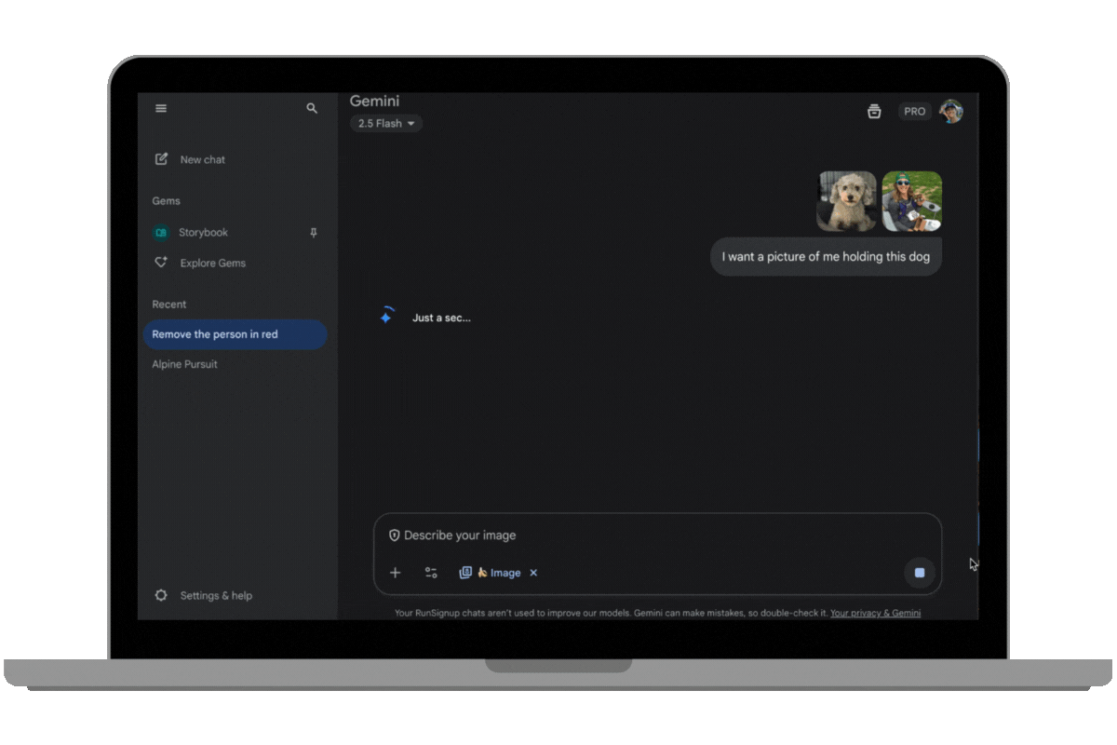This screenshot has width=1117, height=745.
Task: Click the Recent section heading
Action: point(169,305)
